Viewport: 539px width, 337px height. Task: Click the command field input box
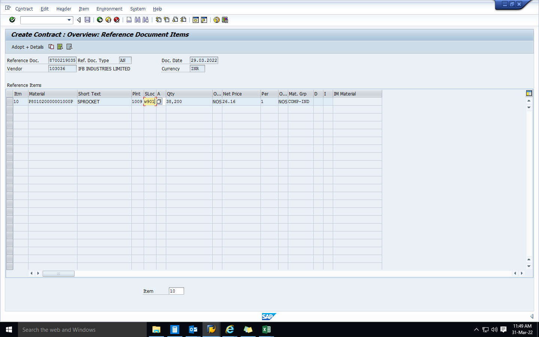44,20
